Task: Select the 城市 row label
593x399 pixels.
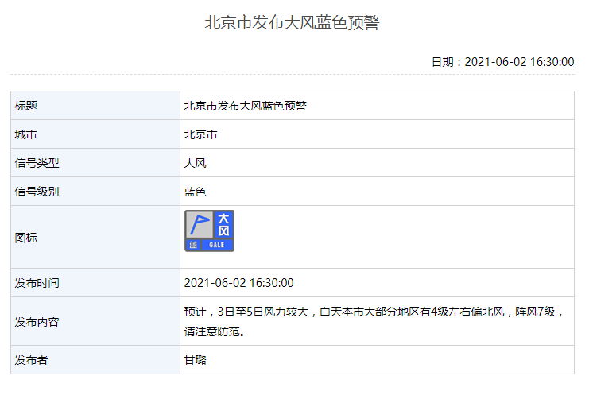Action: (26, 134)
